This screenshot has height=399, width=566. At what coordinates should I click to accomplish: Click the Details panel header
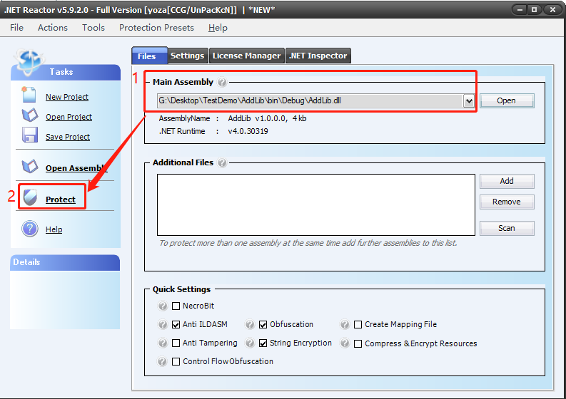(x=65, y=262)
